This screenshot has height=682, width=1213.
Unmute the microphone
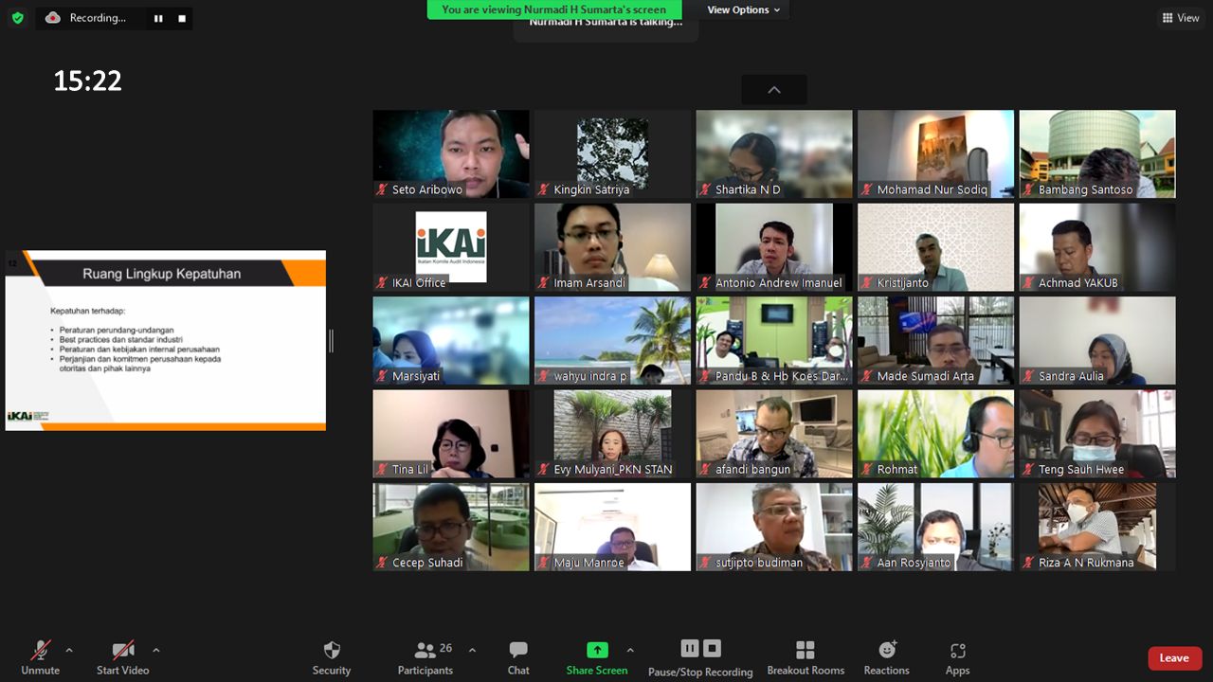pos(40,657)
